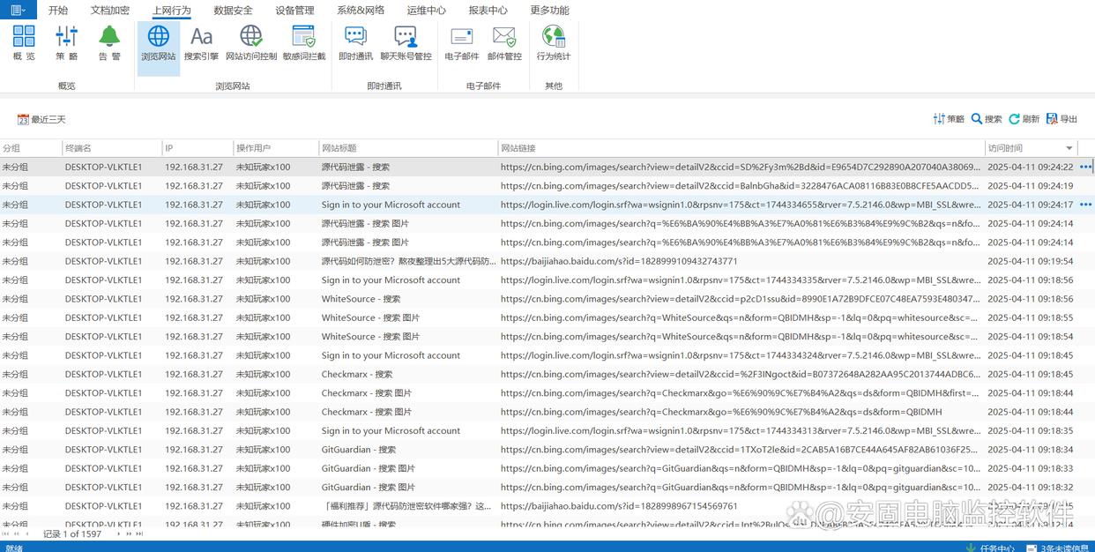Viewport: 1095px width, 552px height.
Task: Click the 告警 alarm bell icon
Action: coord(109,42)
